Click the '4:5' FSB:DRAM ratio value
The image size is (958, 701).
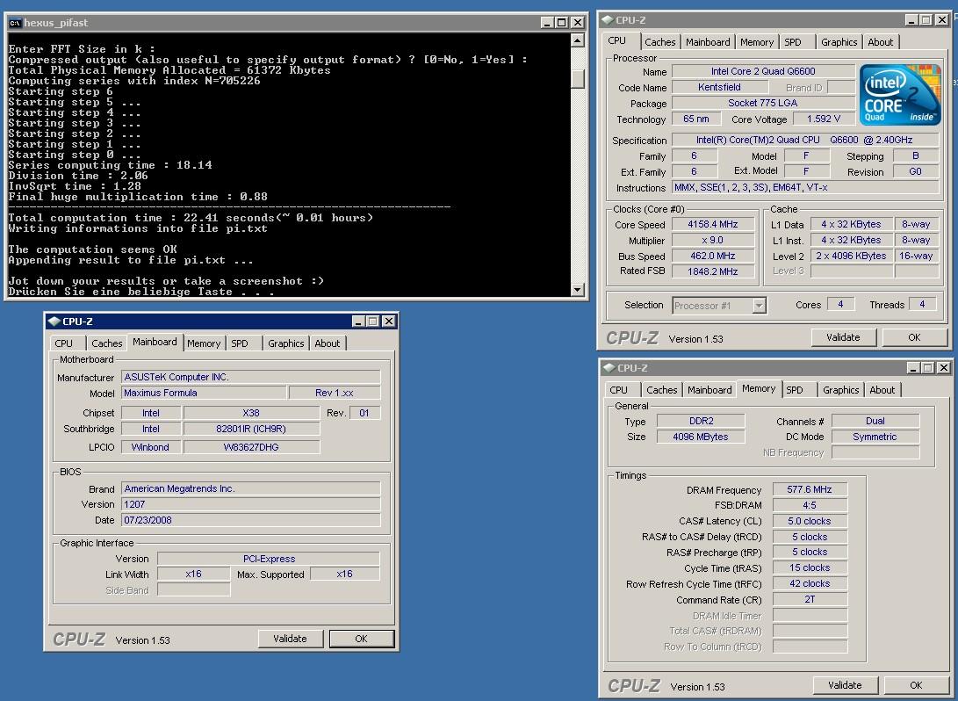click(x=810, y=505)
